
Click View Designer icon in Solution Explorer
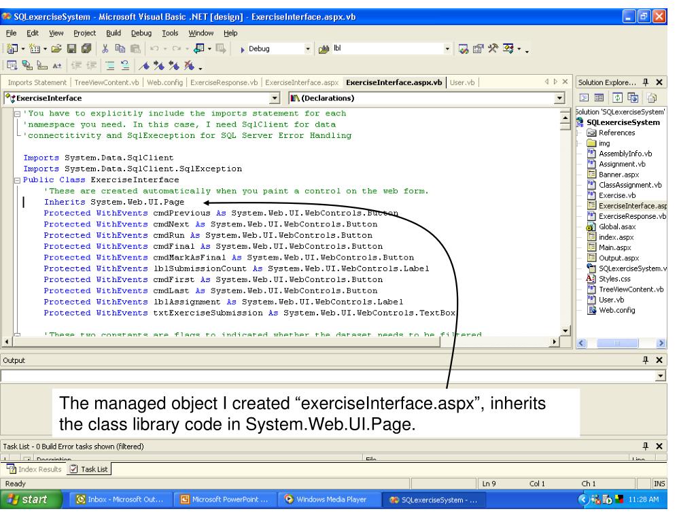(x=599, y=98)
